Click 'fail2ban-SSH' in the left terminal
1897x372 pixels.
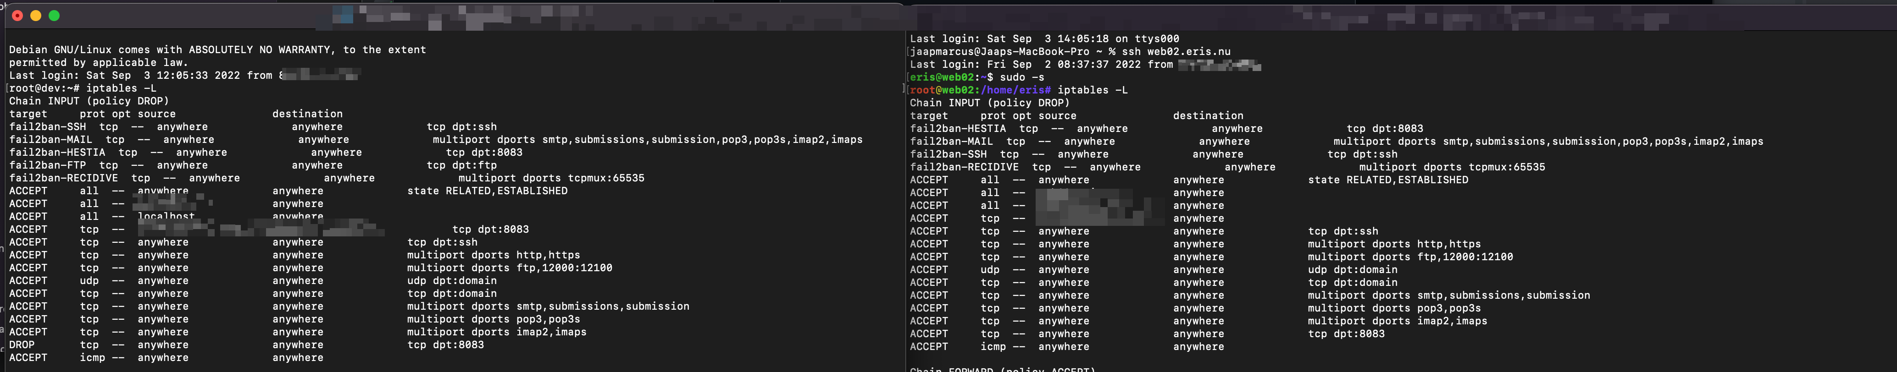(x=47, y=126)
